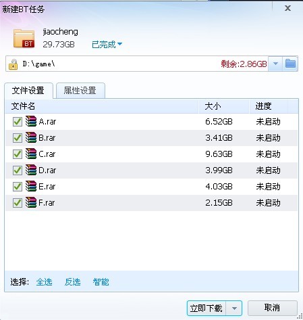This screenshot has width=303, height=320.
Task: Select the 文件设置 tab
Action: pyautogui.click(x=28, y=91)
